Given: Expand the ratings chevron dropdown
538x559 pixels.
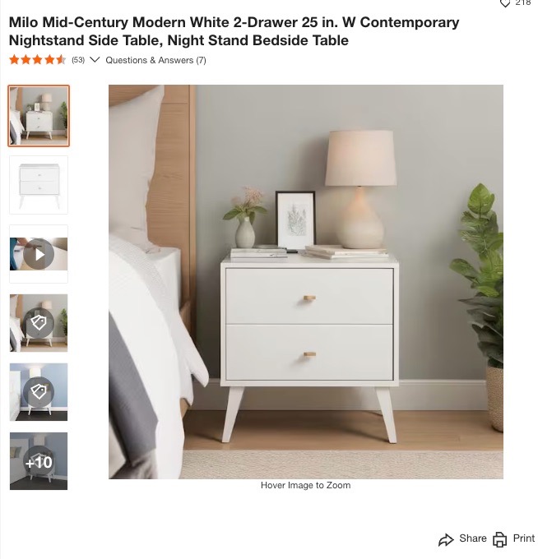Looking at the screenshot, I should pyautogui.click(x=94, y=59).
